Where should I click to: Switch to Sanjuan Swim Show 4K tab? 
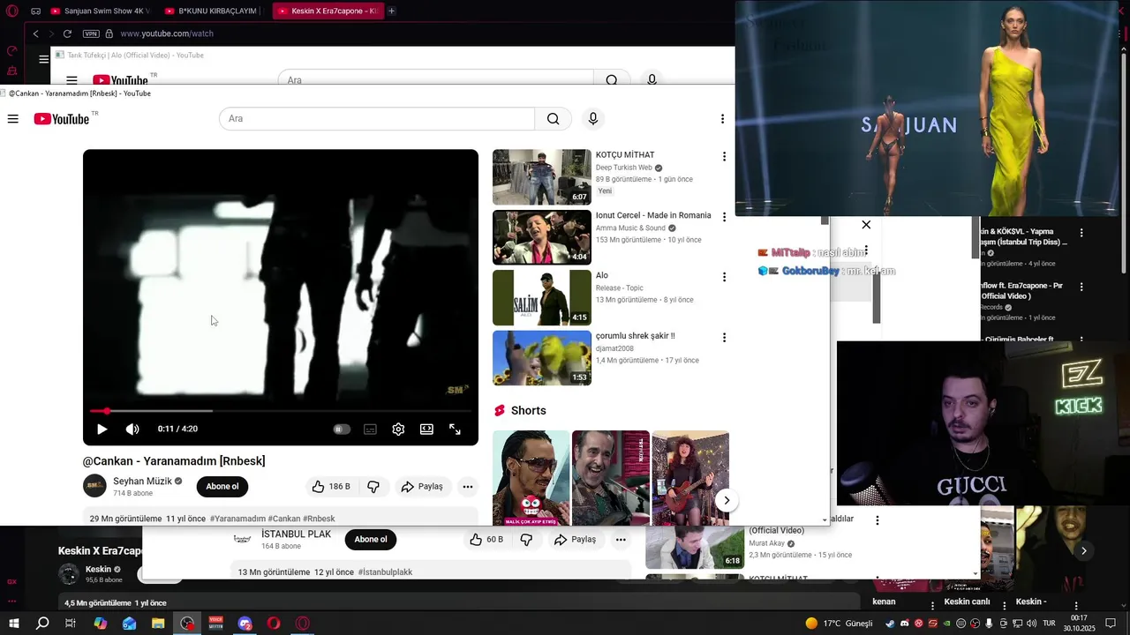click(x=100, y=11)
